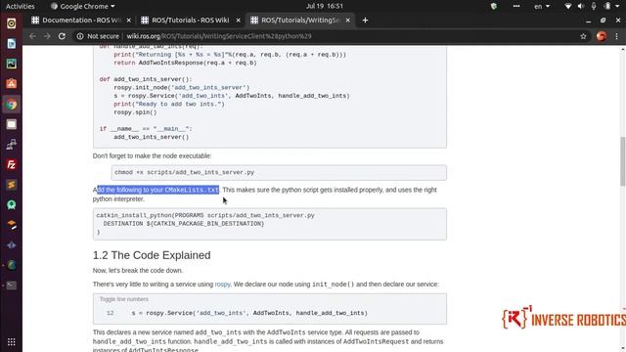Click the 'def add_two_ints_server():' line
The image size is (626, 352).
[x=146, y=79]
